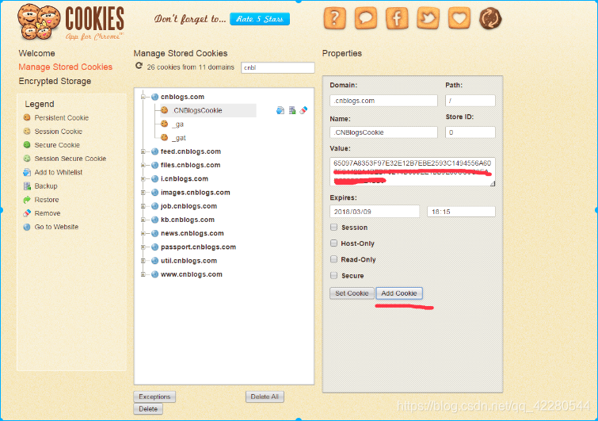
Task: Click Remove legend eraser icon
Action: point(27,213)
